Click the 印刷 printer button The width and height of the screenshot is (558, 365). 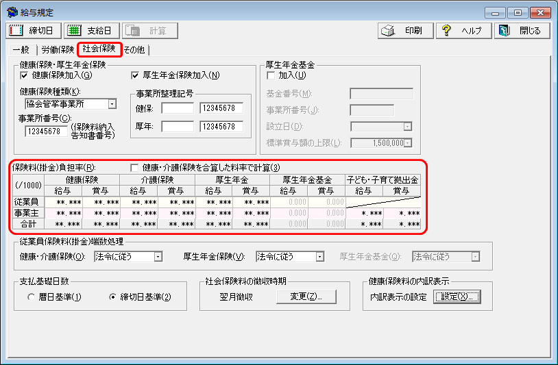pyautogui.click(x=406, y=31)
